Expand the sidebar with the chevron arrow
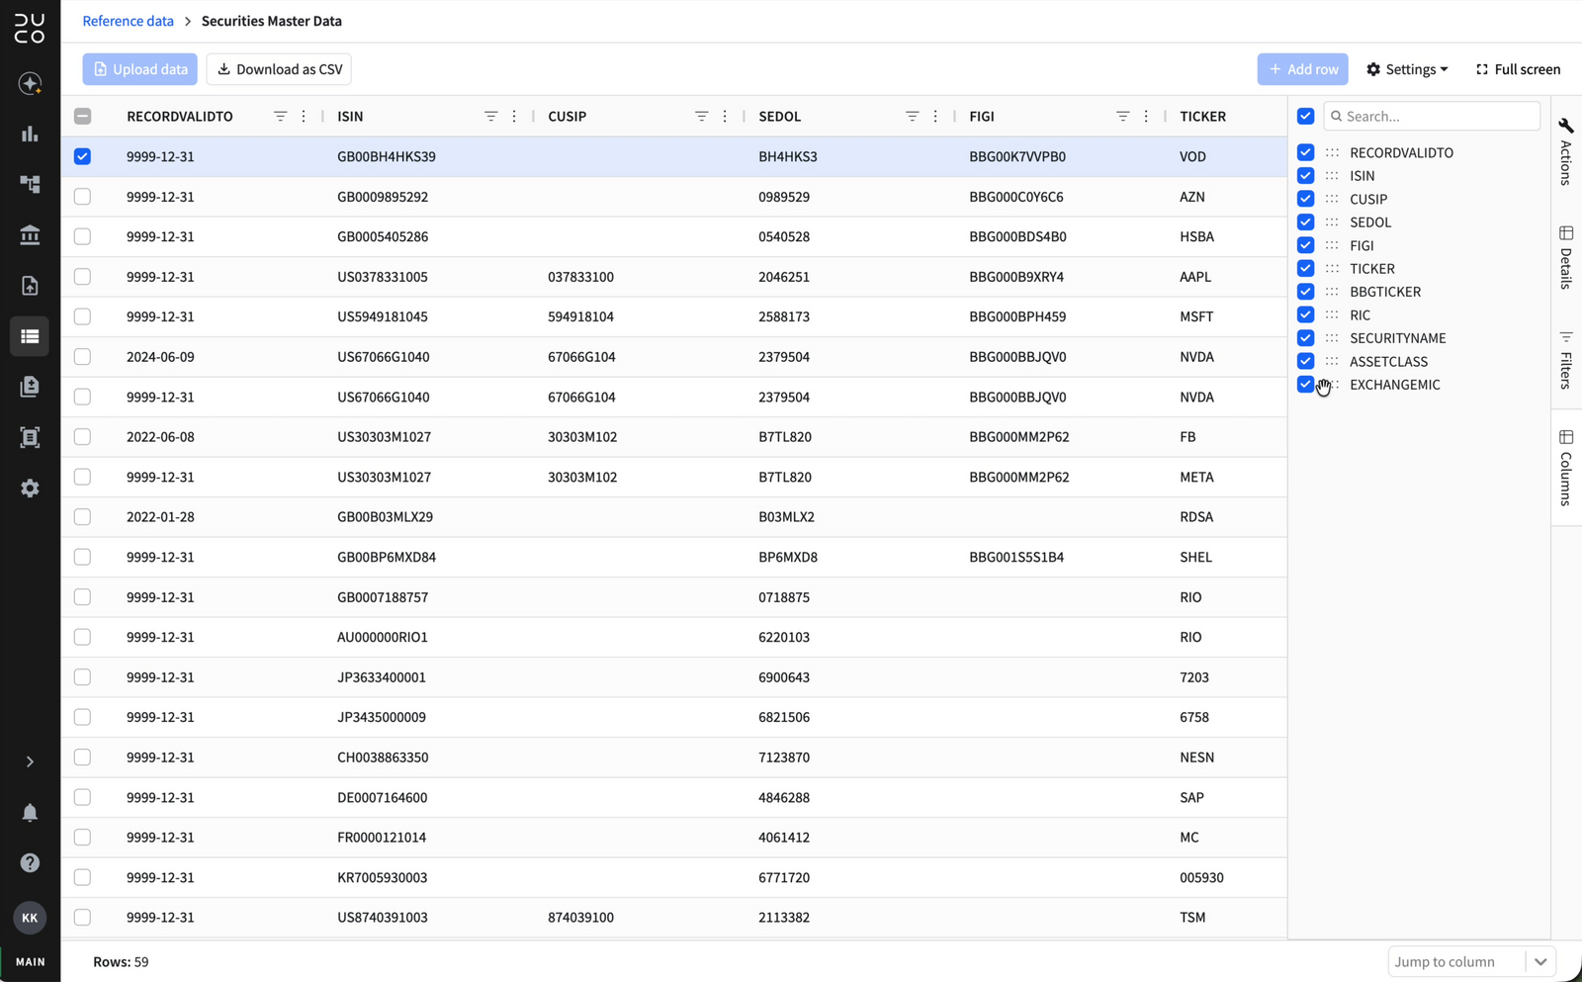This screenshot has width=1582, height=982. pyautogui.click(x=30, y=761)
